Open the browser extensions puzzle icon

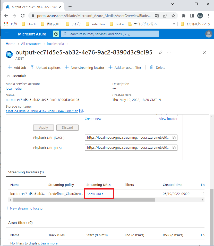click(x=183, y=16)
